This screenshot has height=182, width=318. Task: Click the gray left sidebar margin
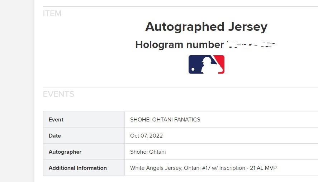pos(17,91)
